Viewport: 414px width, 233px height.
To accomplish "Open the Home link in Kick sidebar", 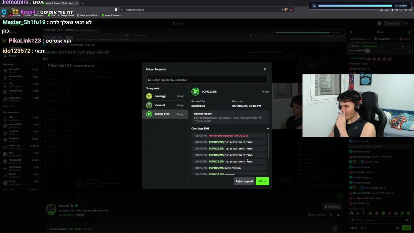I will tap(13, 32).
